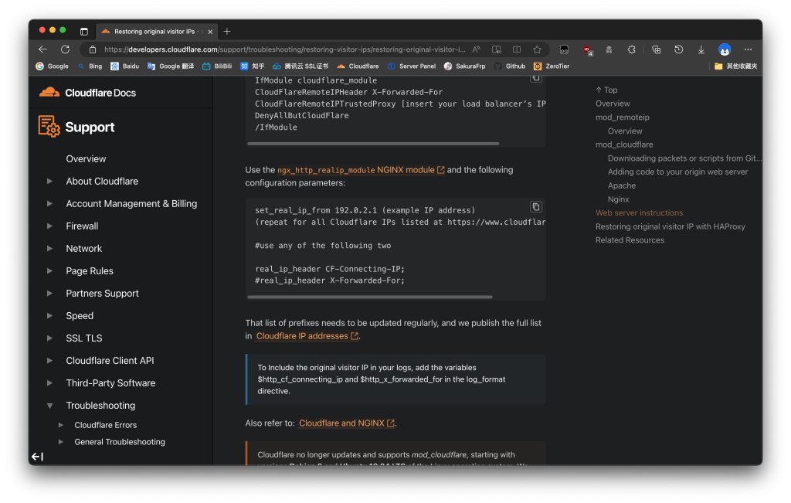Open the Cloudflare IP addresses link
This screenshot has height=503, width=791.
click(302, 336)
